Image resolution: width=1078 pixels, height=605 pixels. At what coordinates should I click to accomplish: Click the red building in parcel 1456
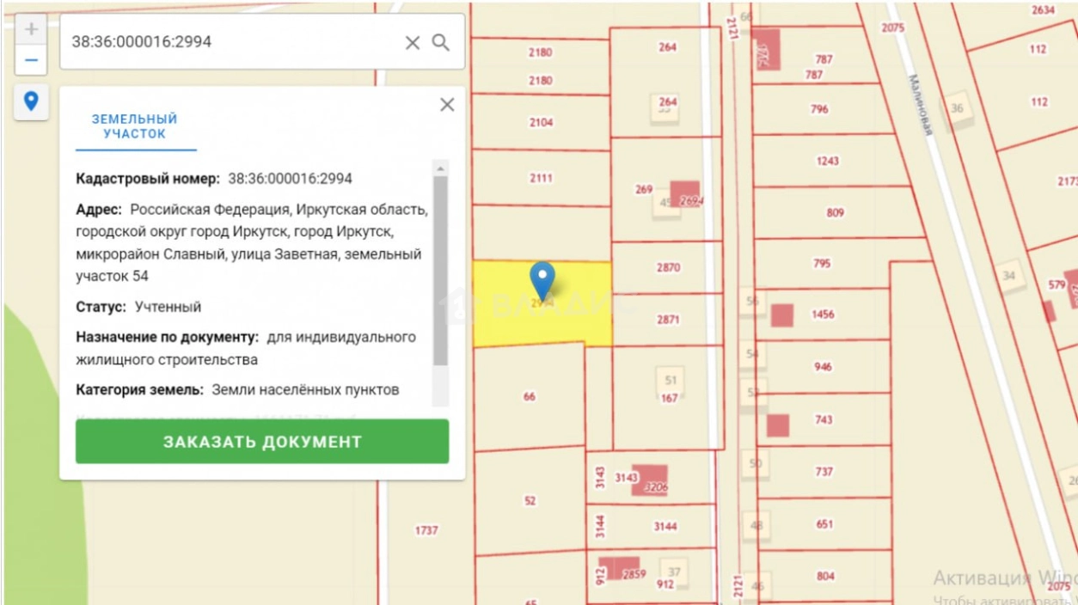pos(781,315)
